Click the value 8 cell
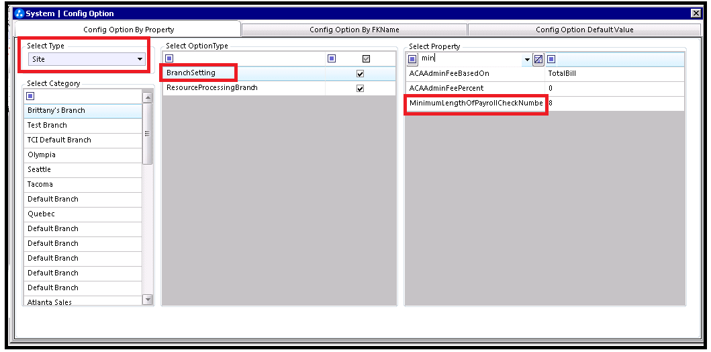711x352 pixels. coord(614,103)
